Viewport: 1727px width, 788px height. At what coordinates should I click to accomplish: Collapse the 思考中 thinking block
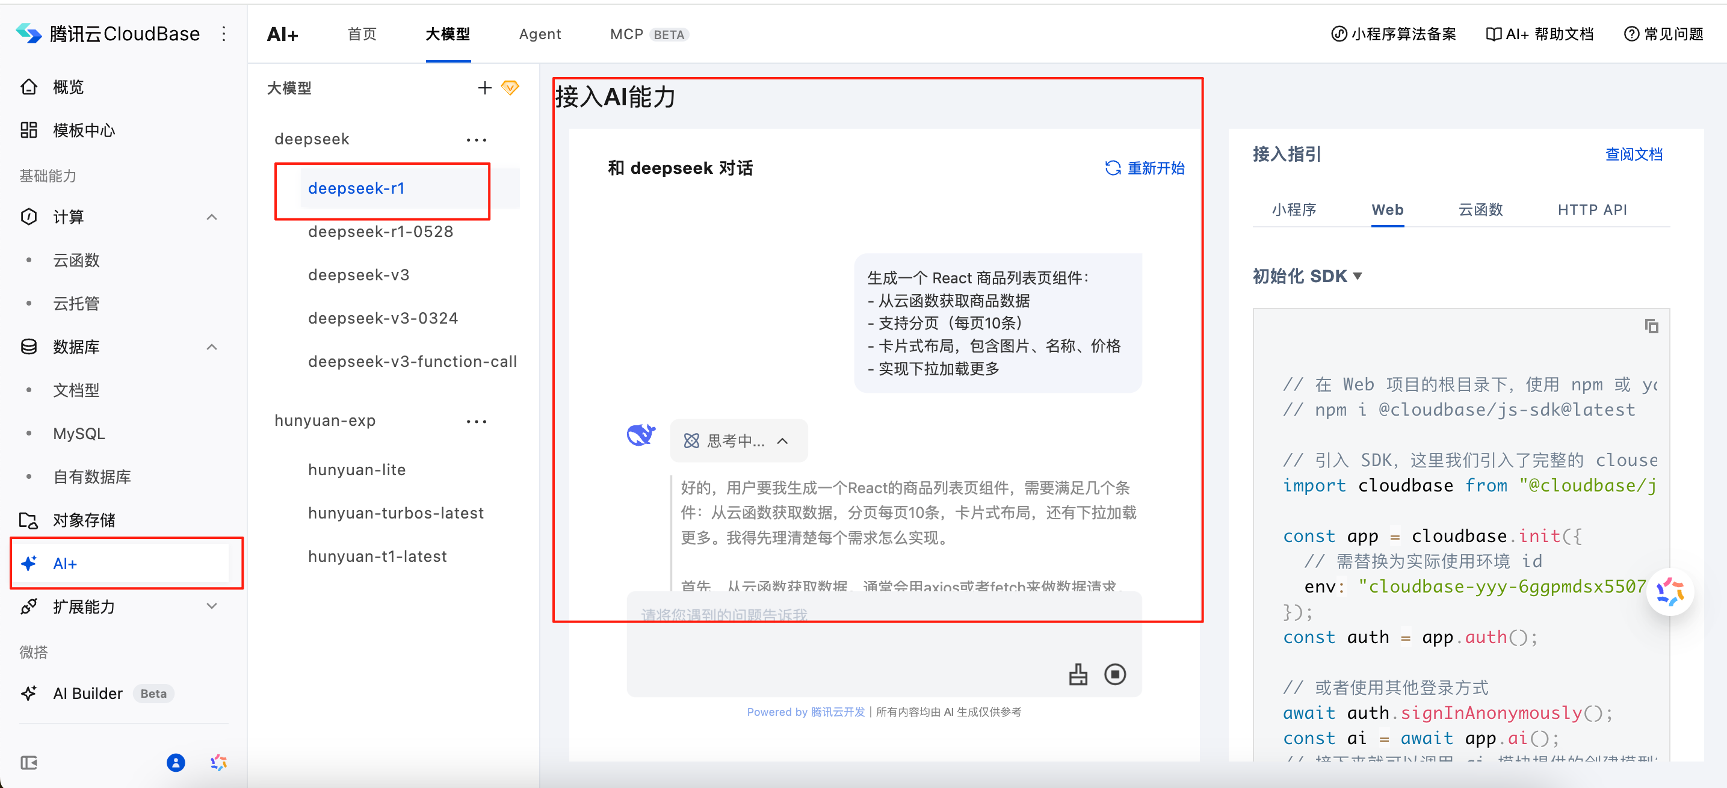738,440
